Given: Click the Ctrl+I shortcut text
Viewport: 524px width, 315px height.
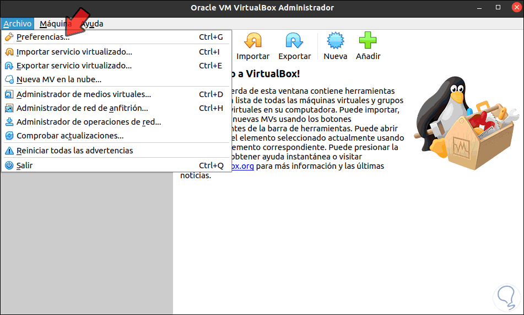Looking at the screenshot, I should click(x=209, y=52).
